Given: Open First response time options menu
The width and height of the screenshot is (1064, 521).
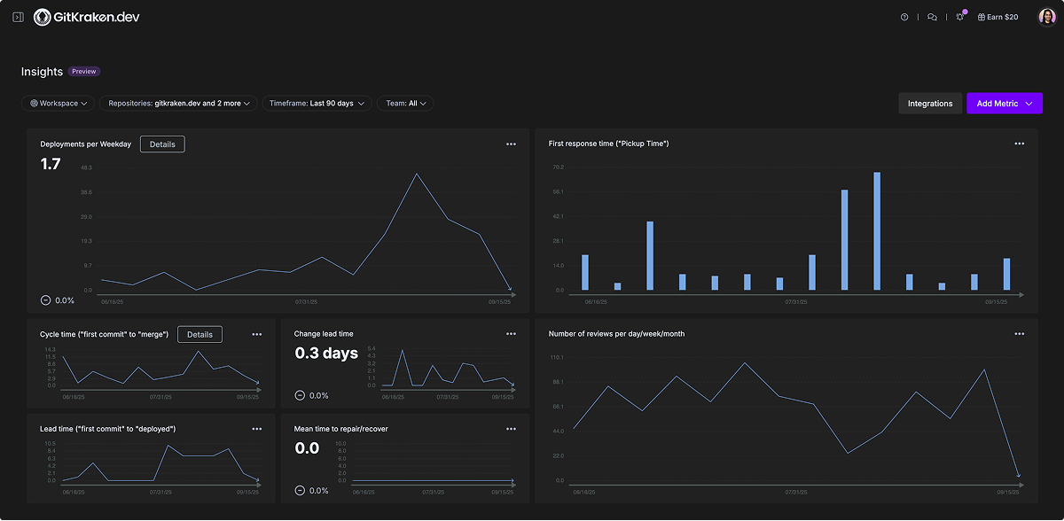Looking at the screenshot, I should click(x=1020, y=144).
